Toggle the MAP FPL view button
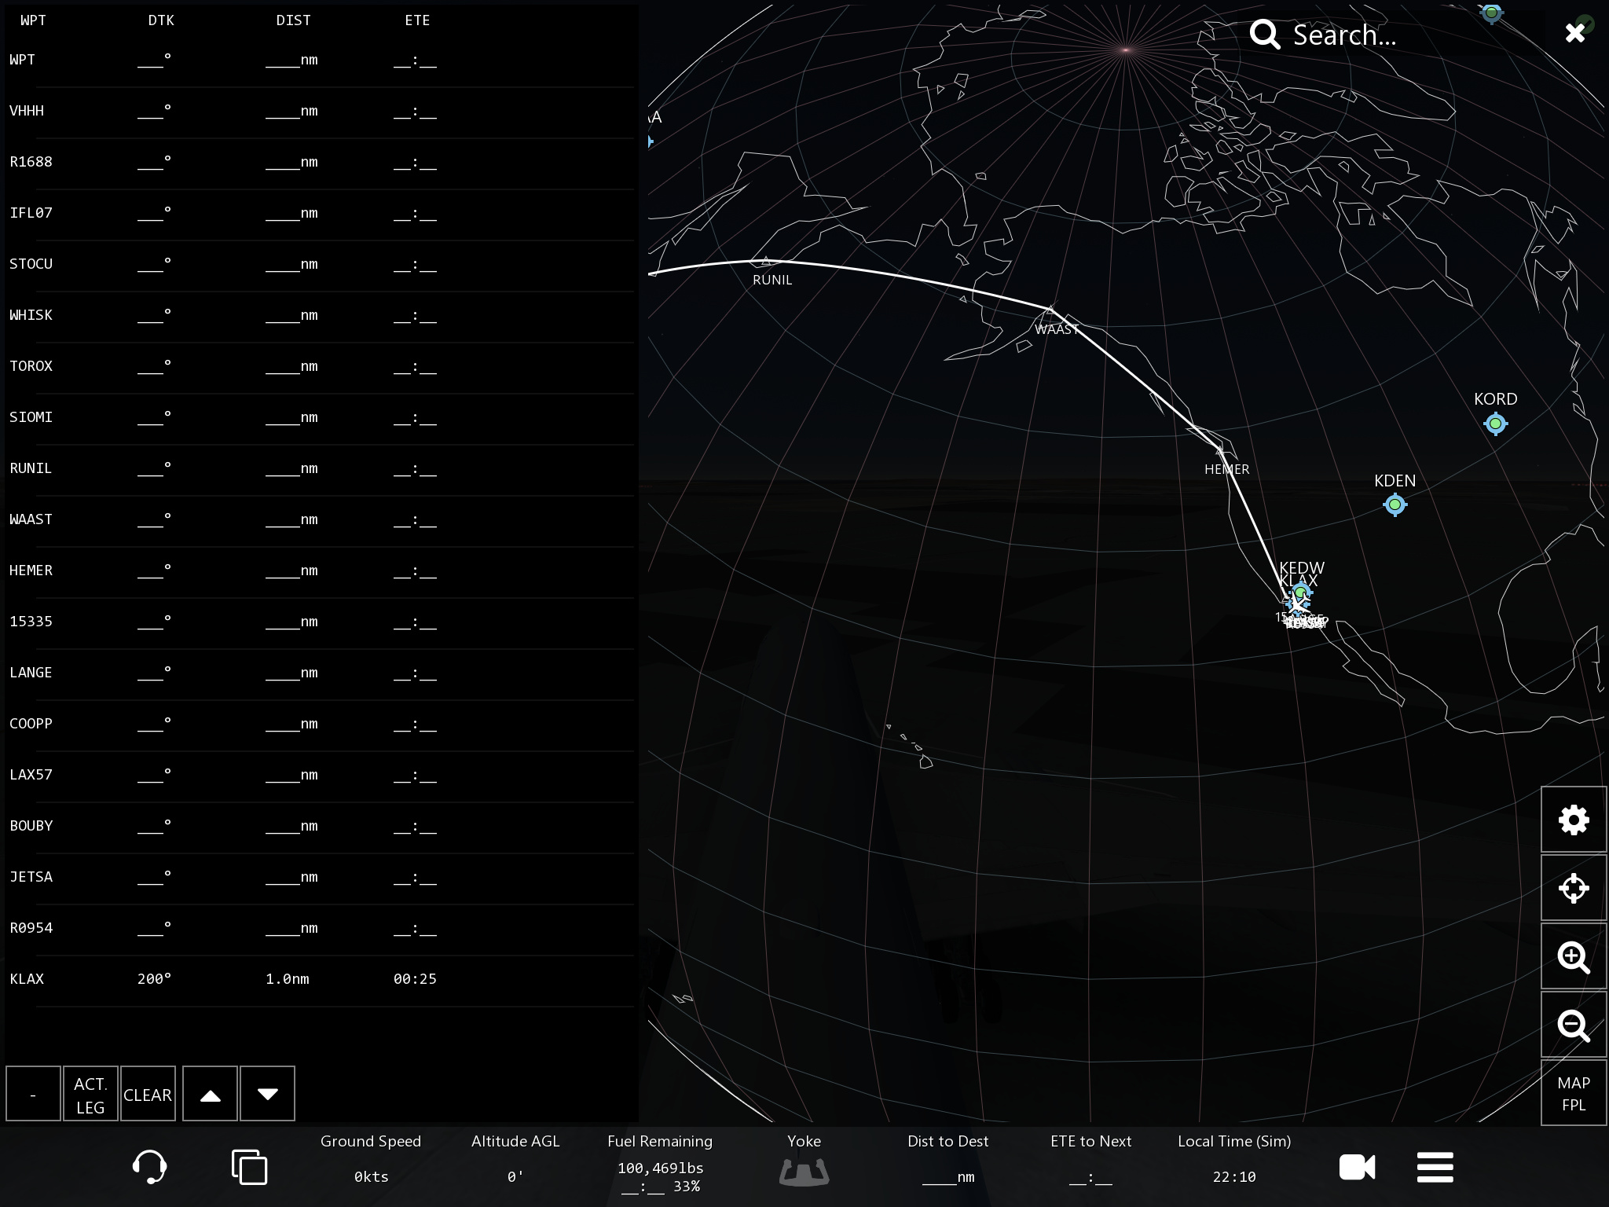 pos(1574,1093)
